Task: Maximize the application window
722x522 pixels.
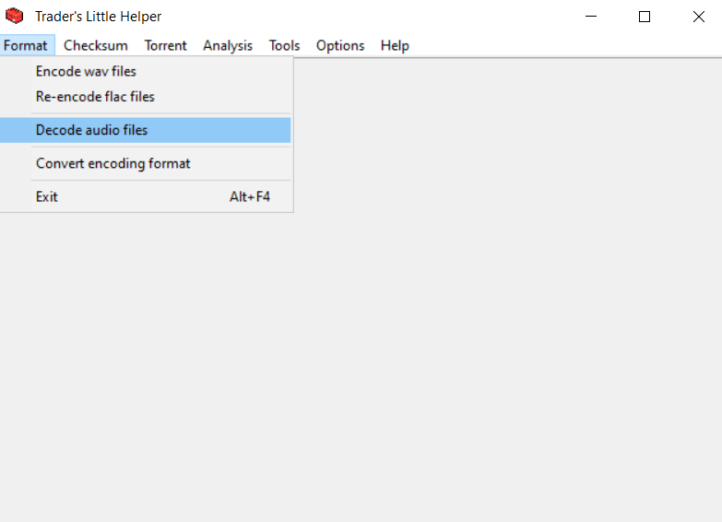Action: point(645,17)
